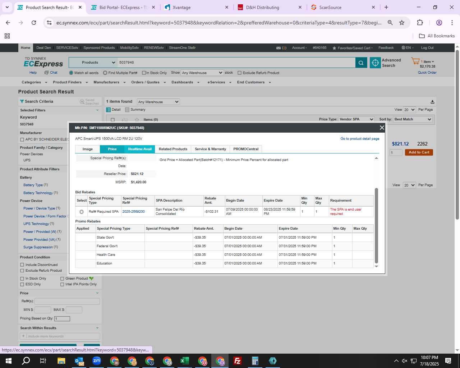Screen dimensions: 460x368
Task: Expand the Categories menu
Action: coord(34,82)
